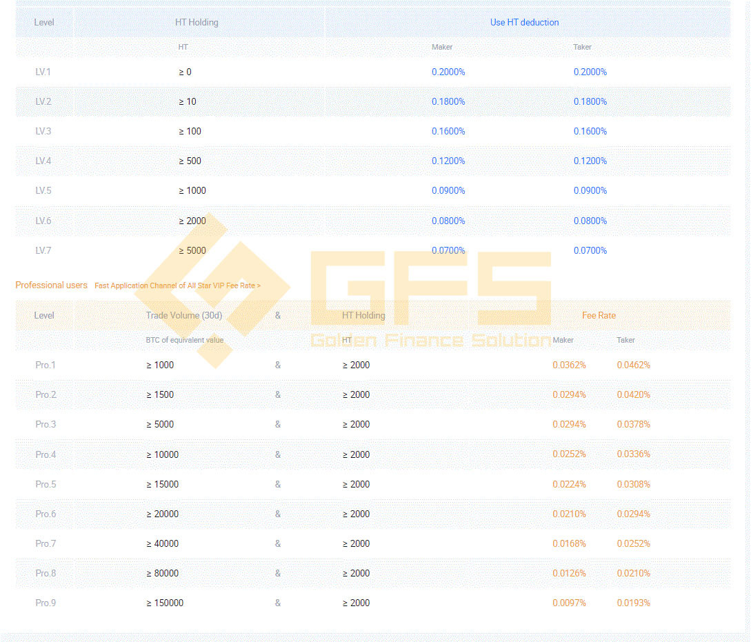Click Pro.9 taker fee 0.0193%
The image size is (751, 642).
click(x=633, y=603)
